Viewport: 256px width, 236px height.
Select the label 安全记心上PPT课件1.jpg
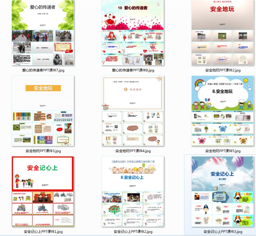coord(42,231)
